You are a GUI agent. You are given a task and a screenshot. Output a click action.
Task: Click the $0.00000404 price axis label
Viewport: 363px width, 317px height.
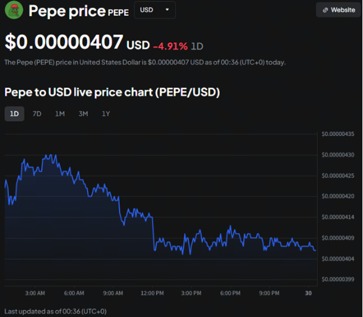click(x=338, y=259)
